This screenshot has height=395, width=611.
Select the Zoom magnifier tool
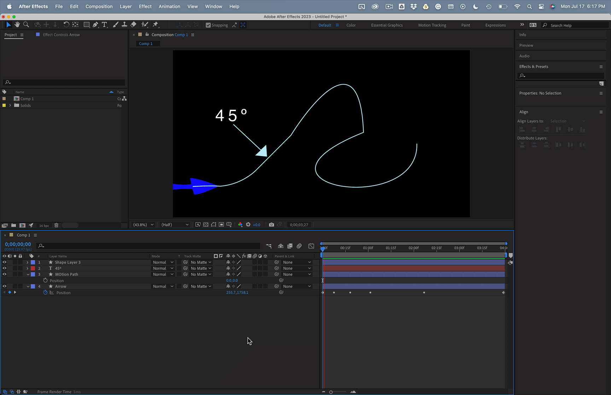coord(26,25)
